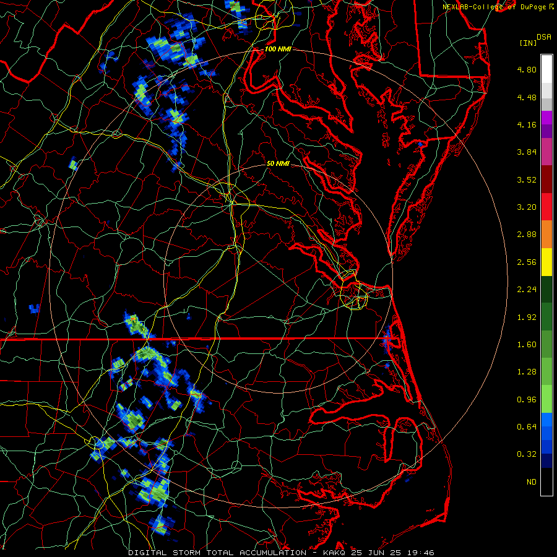Select the 3.52 legend value
This screenshot has height=557, width=557.
tap(527, 179)
